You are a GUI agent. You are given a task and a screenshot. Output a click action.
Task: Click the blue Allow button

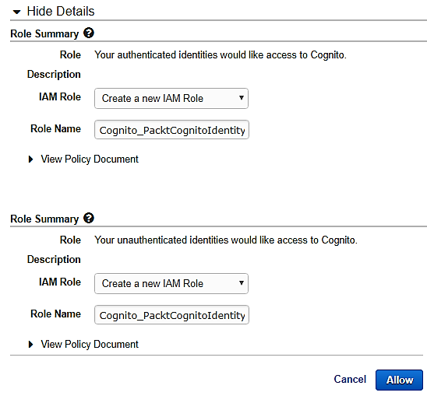coord(399,380)
